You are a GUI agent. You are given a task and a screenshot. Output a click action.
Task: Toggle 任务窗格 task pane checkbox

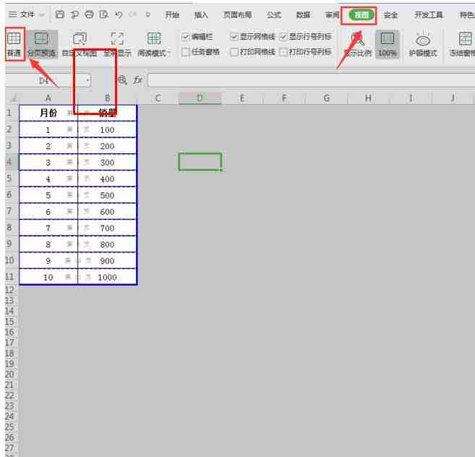185,52
